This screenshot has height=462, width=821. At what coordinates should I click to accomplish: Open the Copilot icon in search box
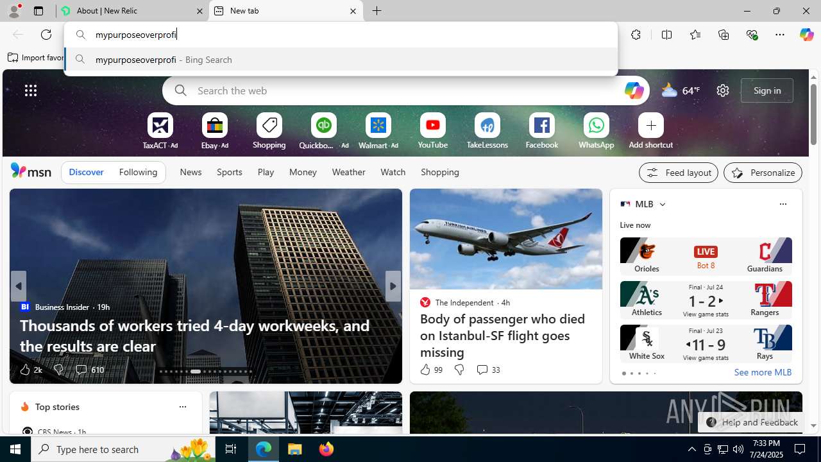click(633, 90)
